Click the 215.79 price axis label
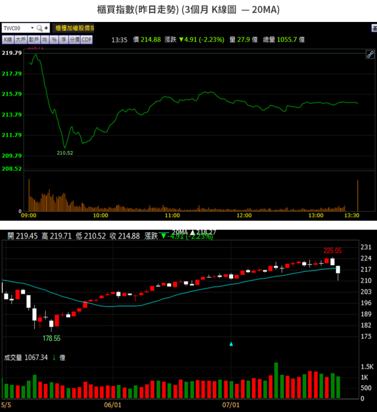The width and height of the screenshot is (377, 412). coord(12,94)
